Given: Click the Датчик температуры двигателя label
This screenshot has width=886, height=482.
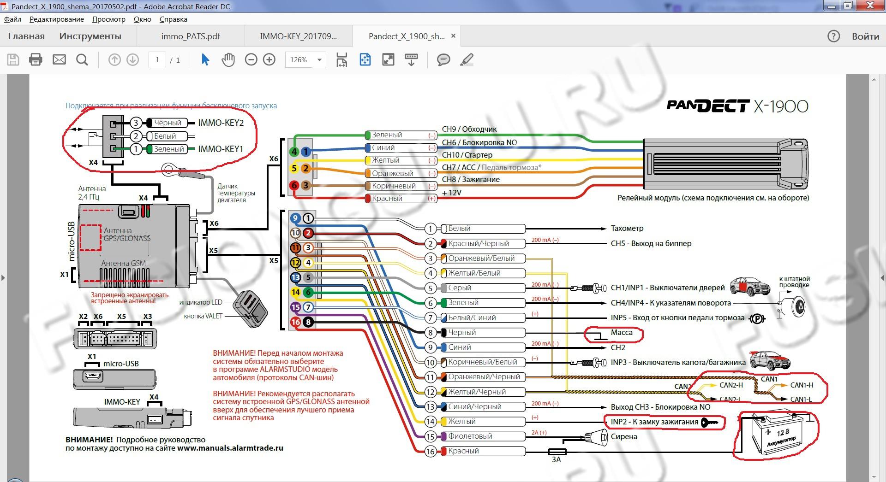Looking at the screenshot, I should click(x=236, y=193).
